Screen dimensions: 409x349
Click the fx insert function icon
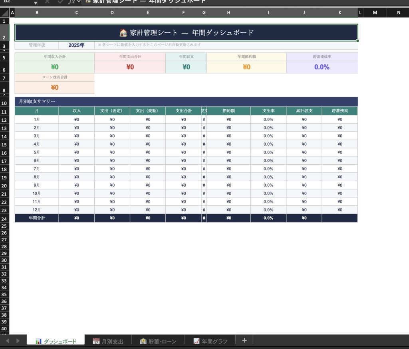pyautogui.click(x=73, y=2)
